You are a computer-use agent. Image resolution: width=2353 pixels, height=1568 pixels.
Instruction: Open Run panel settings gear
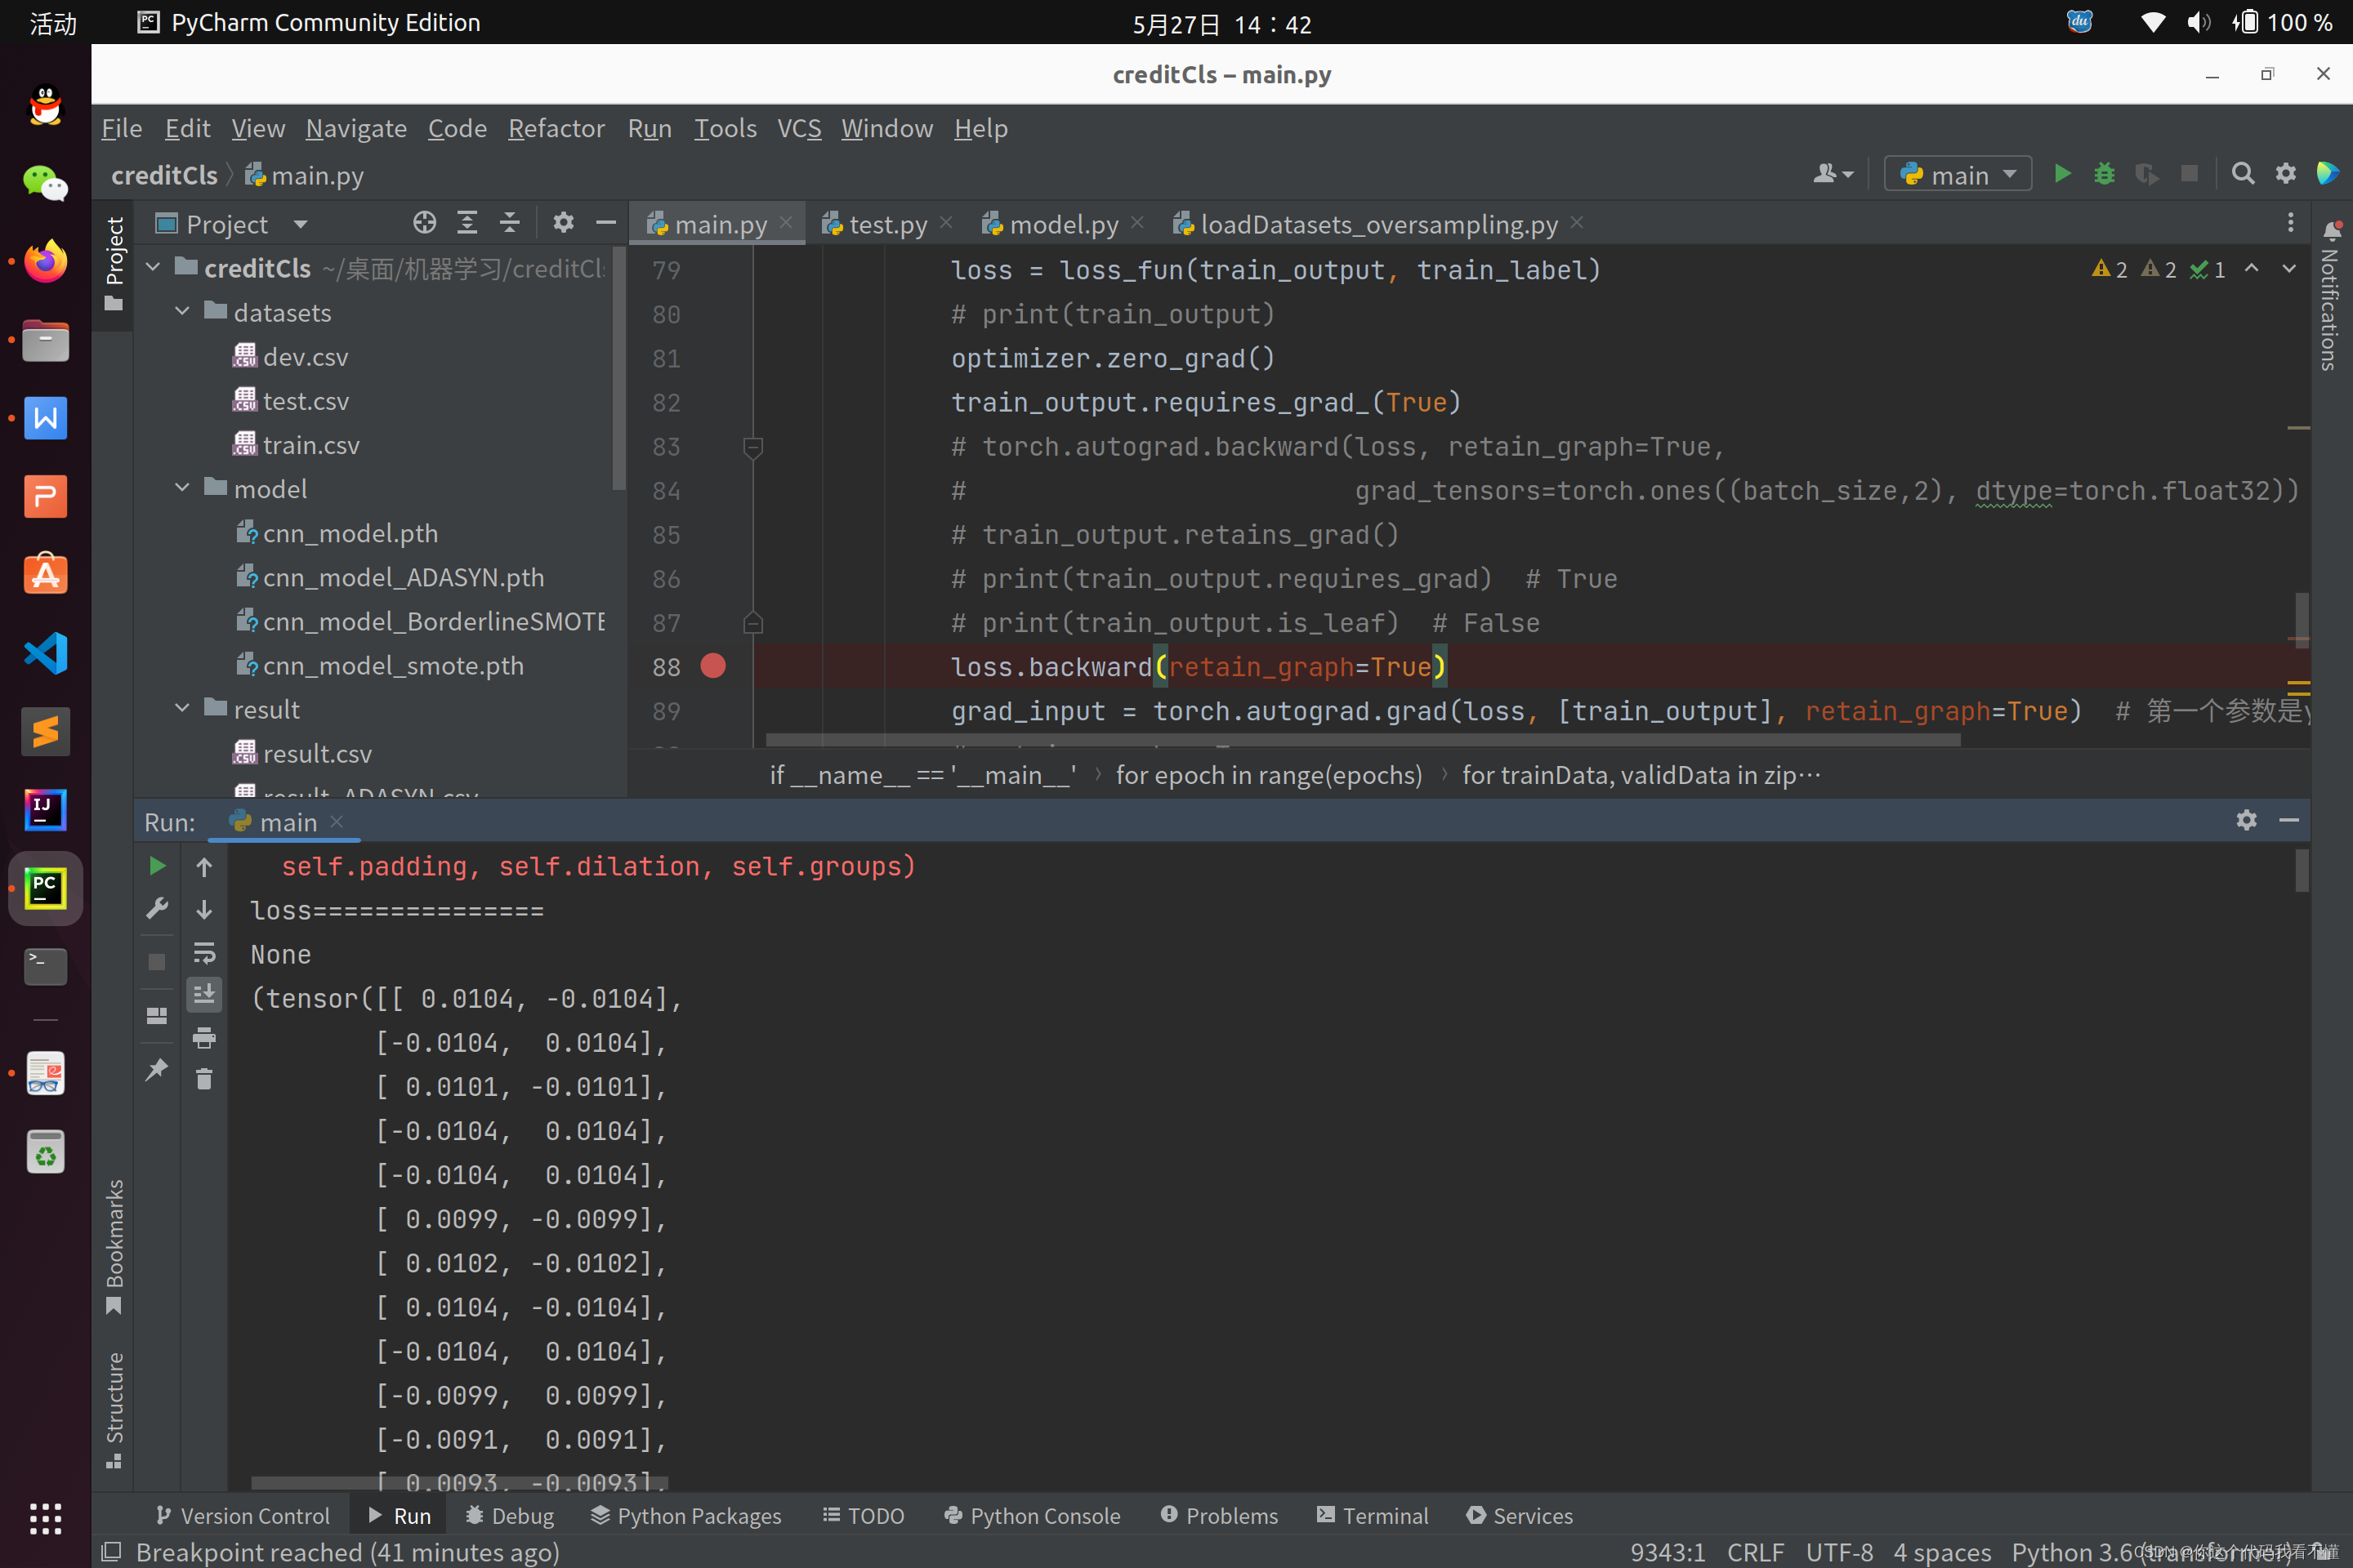coord(2246,821)
